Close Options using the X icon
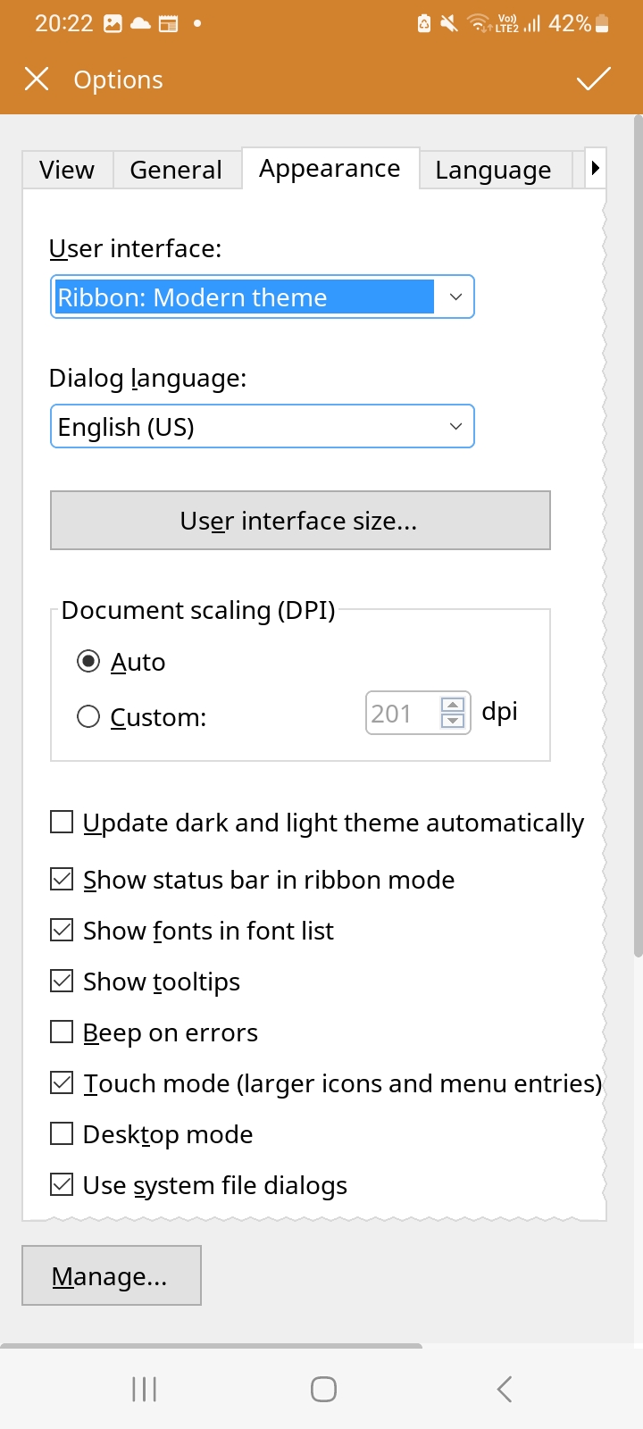 [37, 79]
